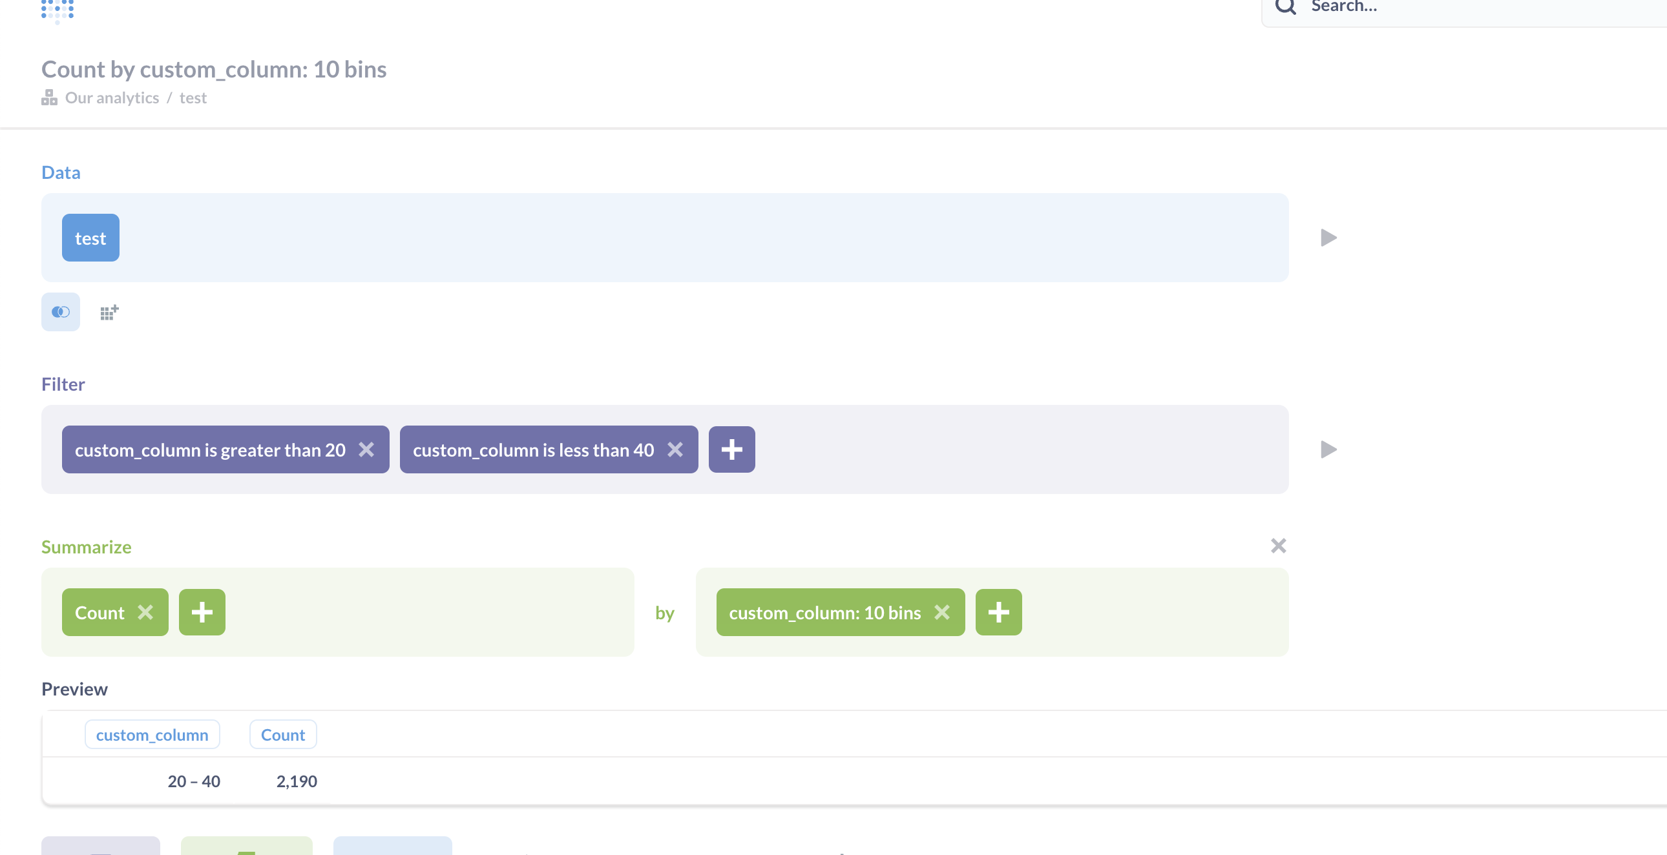Image resolution: width=1667 pixels, height=855 pixels.
Task: Click the Metabase logo in the top left
Action: point(56,9)
